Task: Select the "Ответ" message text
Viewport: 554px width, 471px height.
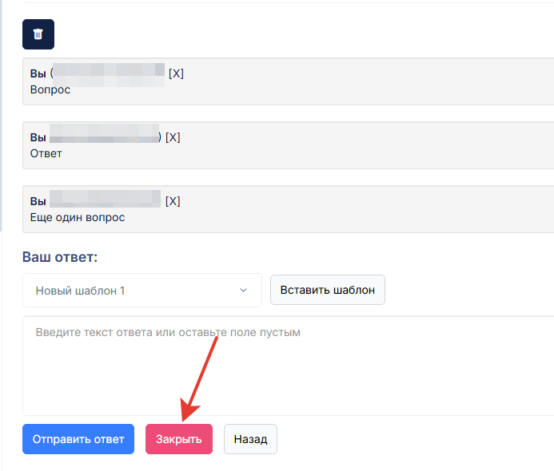Action: pos(46,153)
